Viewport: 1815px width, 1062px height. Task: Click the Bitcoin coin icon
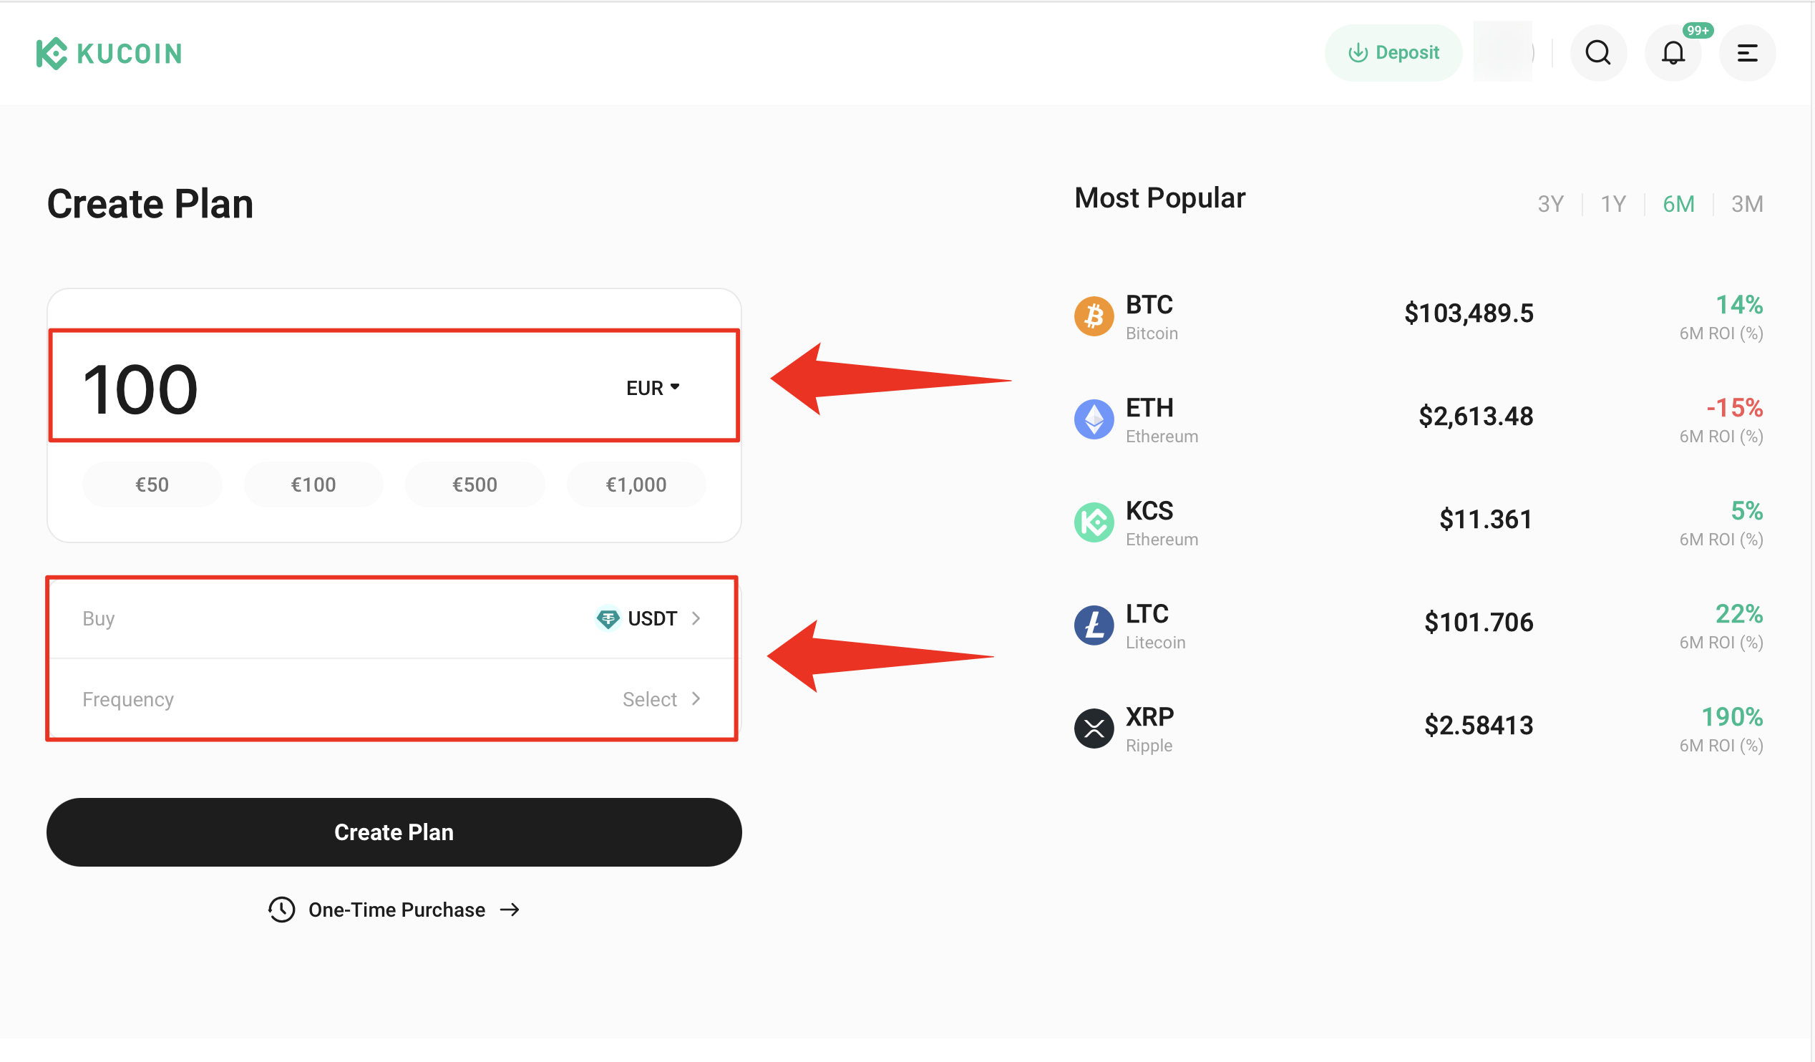[x=1094, y=316]
